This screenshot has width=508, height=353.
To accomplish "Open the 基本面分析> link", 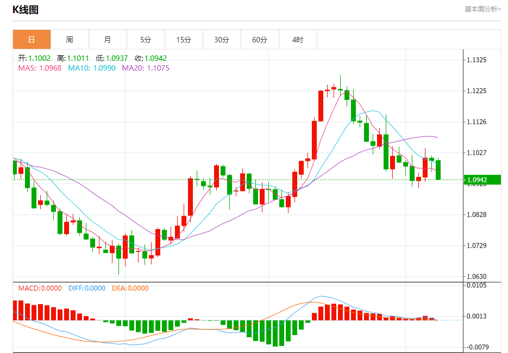I will click(x=482, y=9).
